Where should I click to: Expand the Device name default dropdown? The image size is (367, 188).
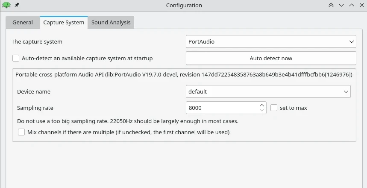[268, 91]
